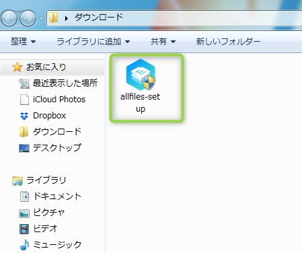Select ライブラリ in the navigation pane
The height and width of the screenshot is (253, 302).
click(46, 180)
